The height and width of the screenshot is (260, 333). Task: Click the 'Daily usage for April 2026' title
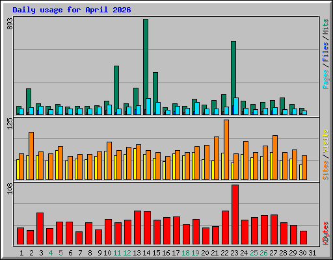pyautogui.click(x=72, y=10)
